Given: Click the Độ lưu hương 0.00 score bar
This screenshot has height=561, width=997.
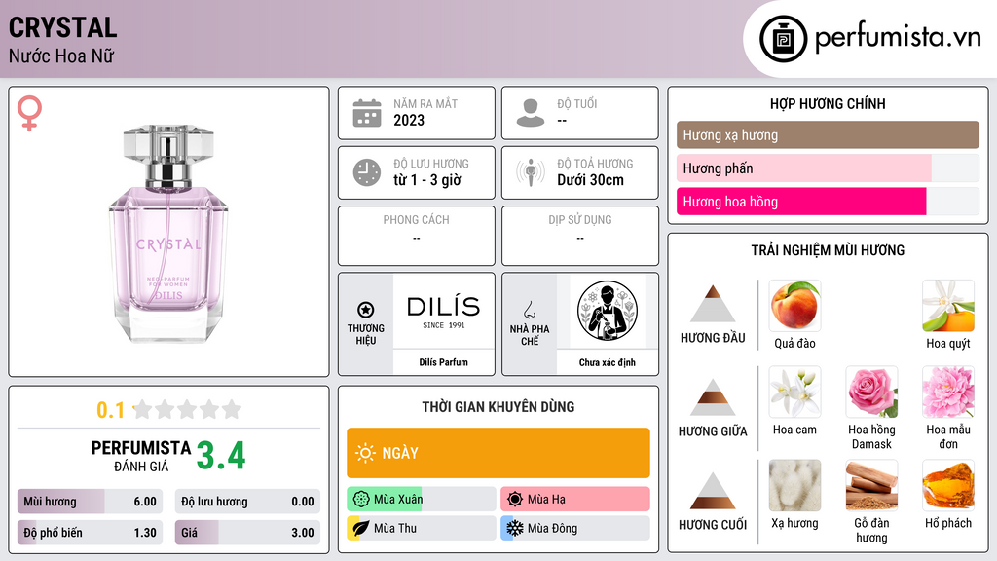Looking at the screenshot, I should [x=247, y=502].
